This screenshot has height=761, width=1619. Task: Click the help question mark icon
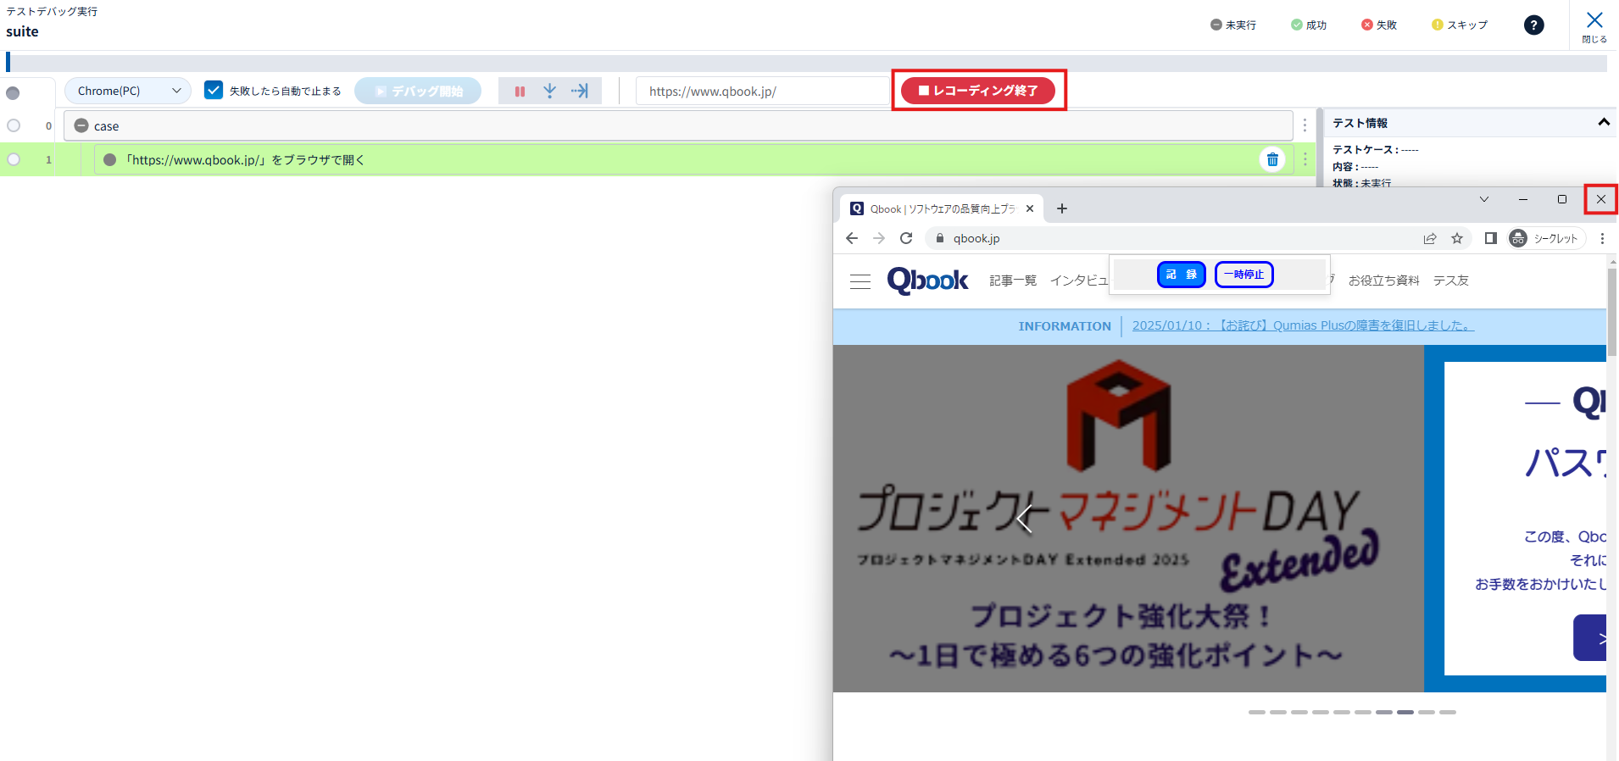tap(1533, 25)
